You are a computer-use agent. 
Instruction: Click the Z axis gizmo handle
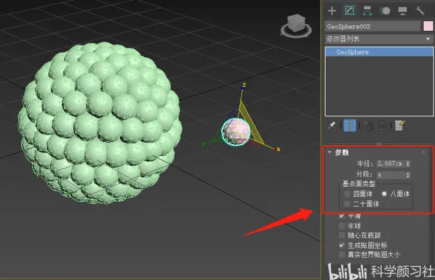[x=243, y=85]
